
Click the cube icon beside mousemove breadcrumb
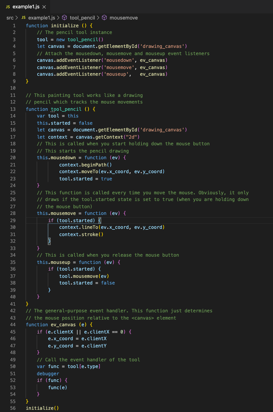[x=105, y=18]
